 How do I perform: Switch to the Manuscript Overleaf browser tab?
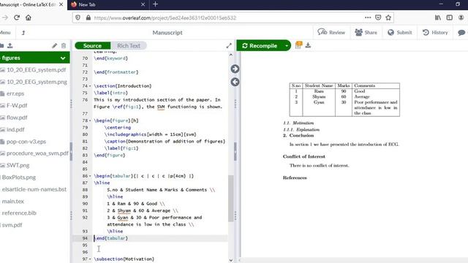click(30, 5)
